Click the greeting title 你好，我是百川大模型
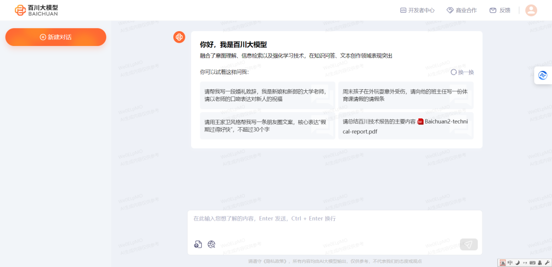This screenshot has height=267, width=552. click(x=234, y=45)
